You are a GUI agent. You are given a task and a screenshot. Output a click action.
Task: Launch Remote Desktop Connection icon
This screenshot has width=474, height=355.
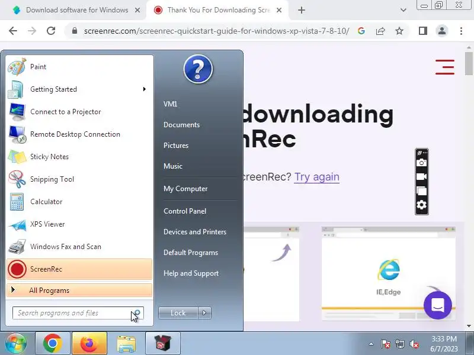click(x=17, y=134)
